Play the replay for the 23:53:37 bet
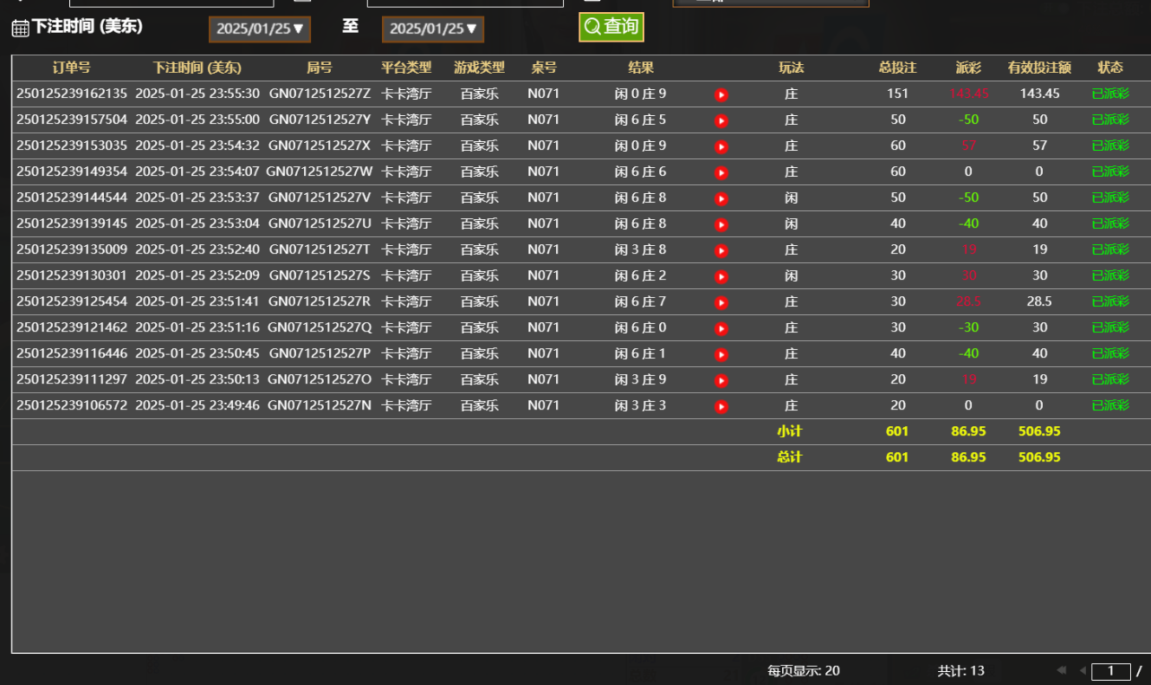This screenshot has height=685, width=1151. [x=721, y=197]
